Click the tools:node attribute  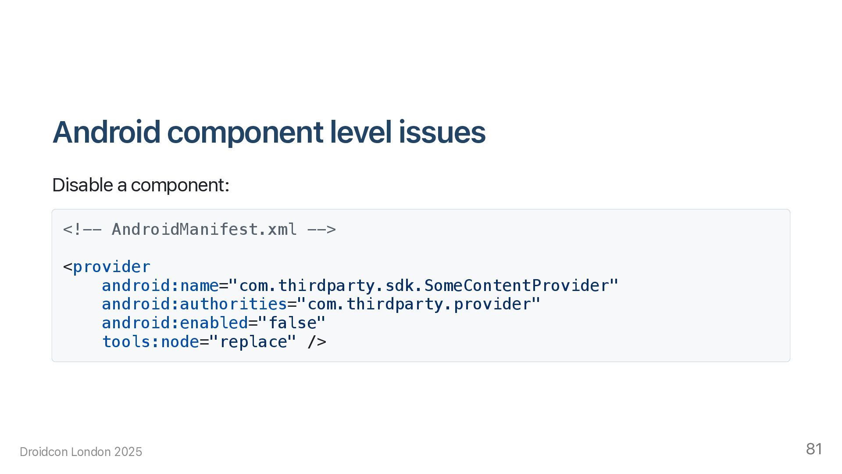(x=150, y=342)
